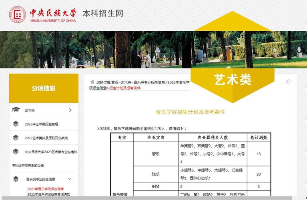Expand the 艺术类 sidebar chevron arrow
Screen dimensions: 307x200
point(70,110)
